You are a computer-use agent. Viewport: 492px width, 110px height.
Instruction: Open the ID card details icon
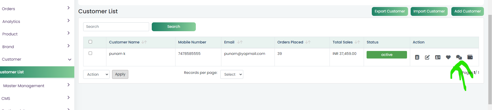tap(438, 57)
